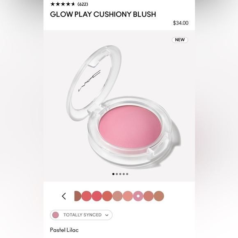Open the (622) reviews count link
This screenshot has width=238, height=238.
pyautogui.click(x=83, y=4)
